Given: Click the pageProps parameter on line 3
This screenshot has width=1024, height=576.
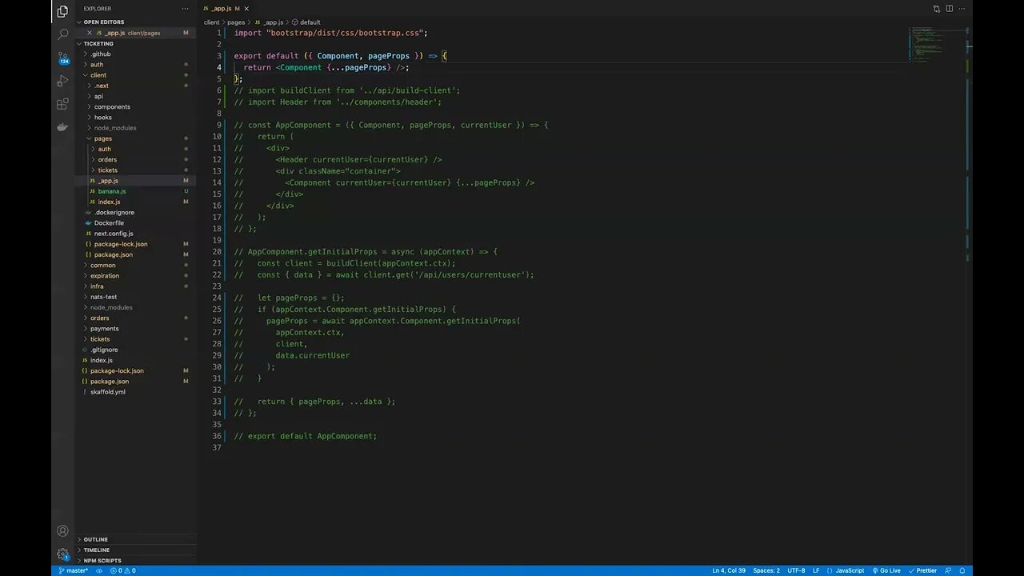Looking at the screenshot, I should 389,56.
